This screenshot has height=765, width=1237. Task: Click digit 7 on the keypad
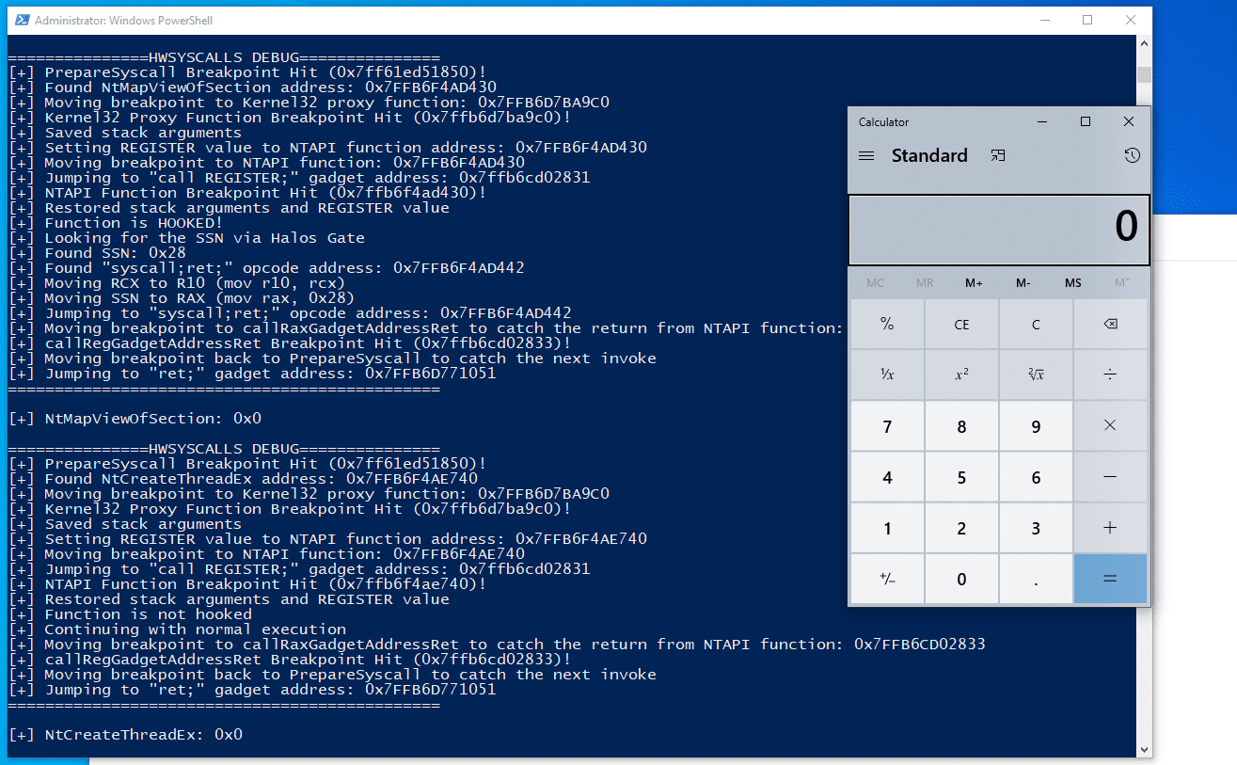tap(887, 426)
